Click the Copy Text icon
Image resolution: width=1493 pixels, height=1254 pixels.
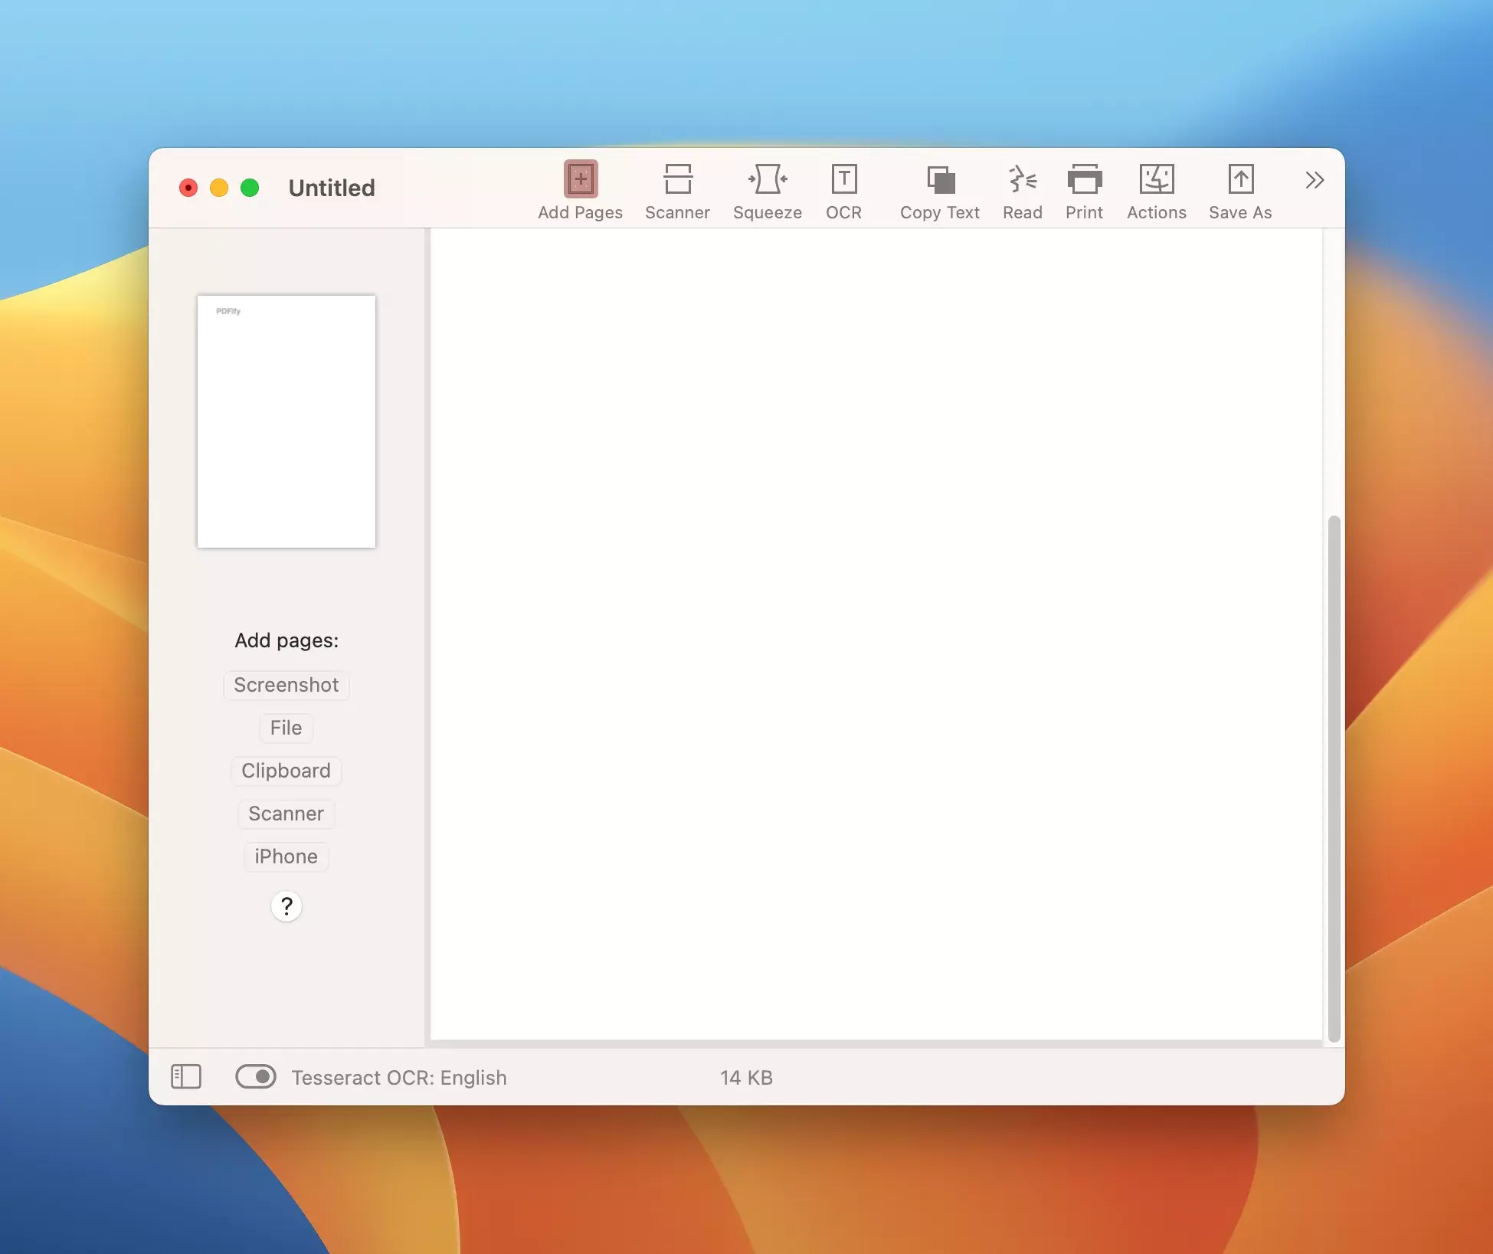point(940,179)
